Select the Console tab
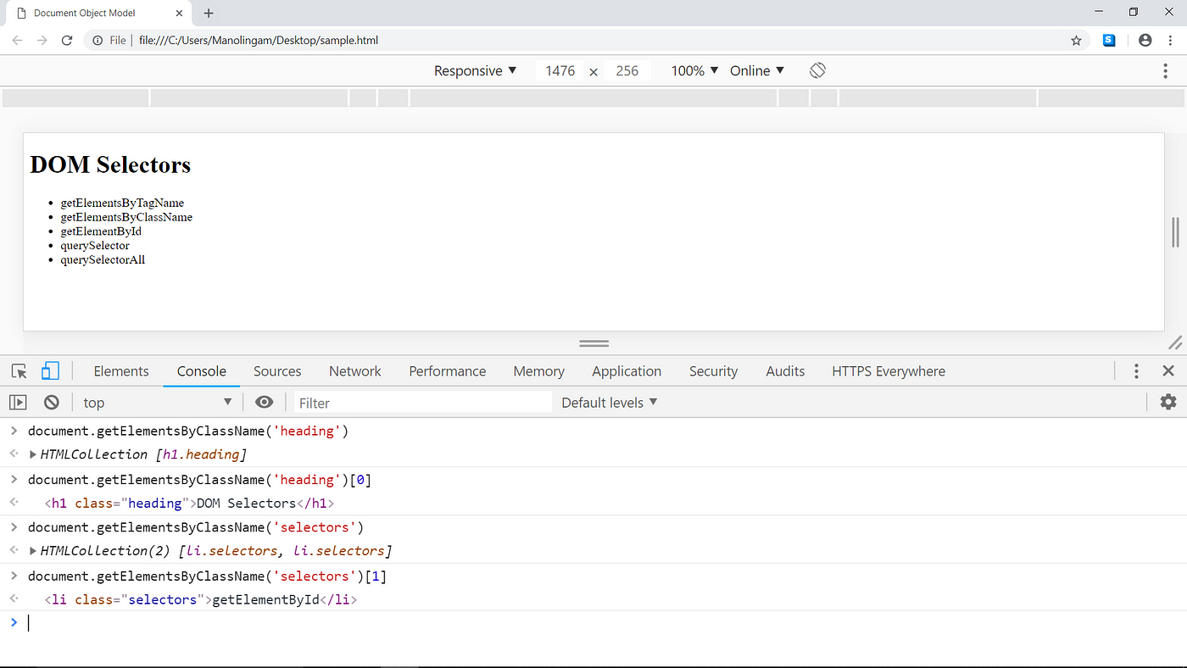Screen dimensions: 1187x668 pos(202,371)
